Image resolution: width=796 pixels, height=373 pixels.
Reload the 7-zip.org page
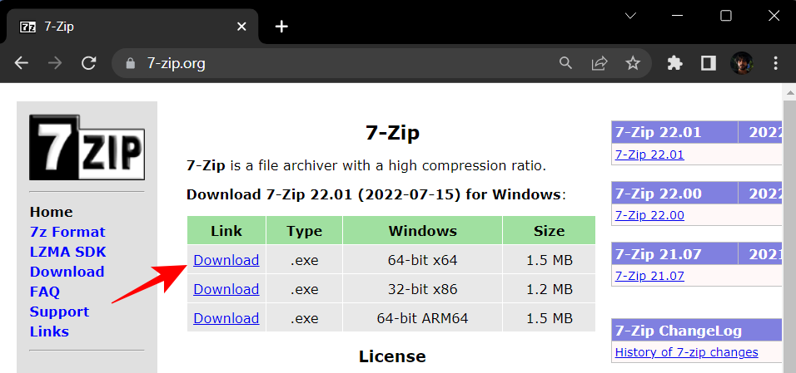point(88,63)
